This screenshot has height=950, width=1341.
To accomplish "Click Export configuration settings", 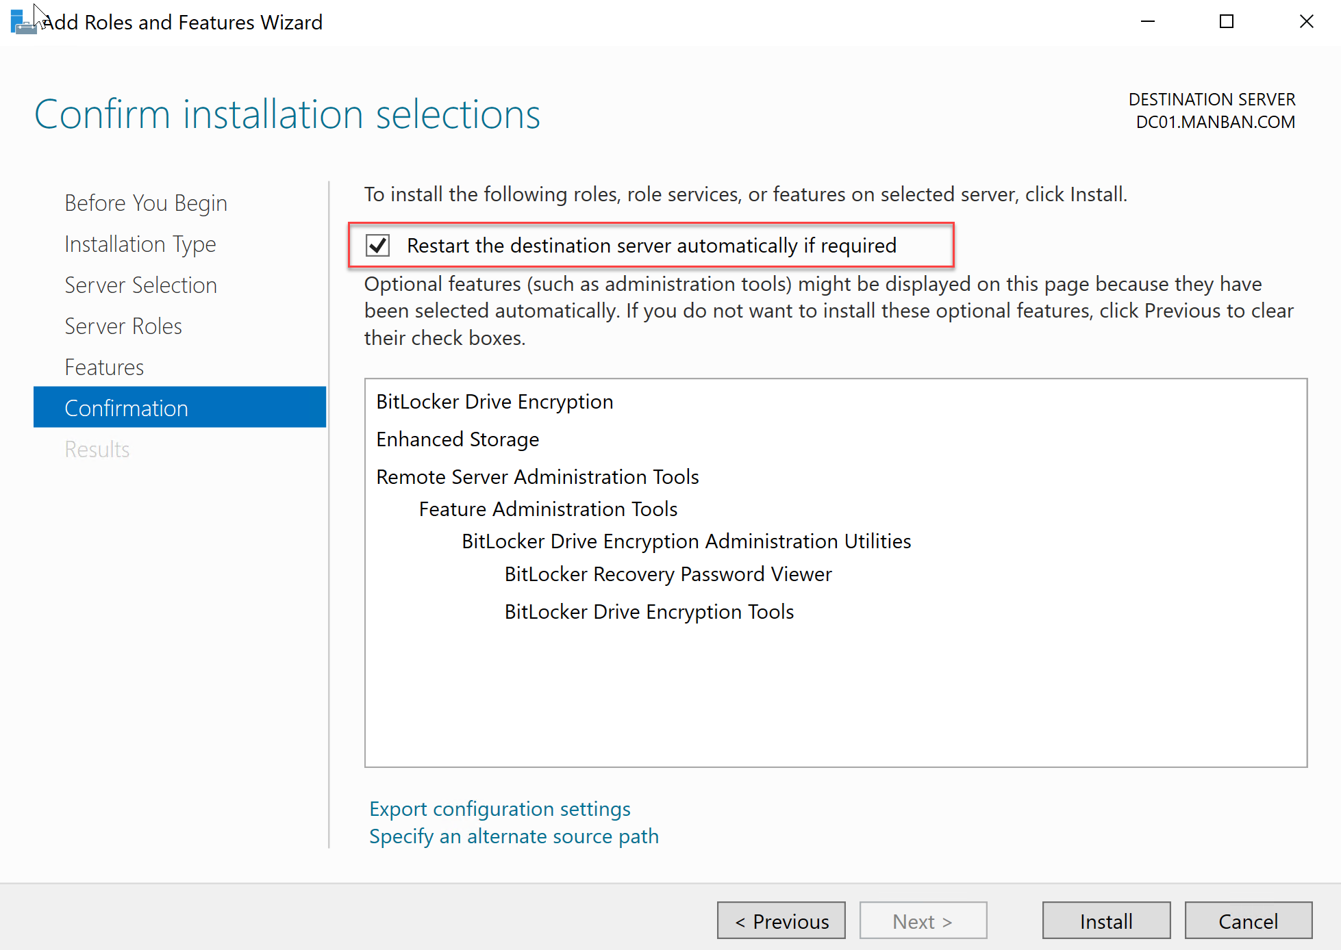I will point(499,808).
